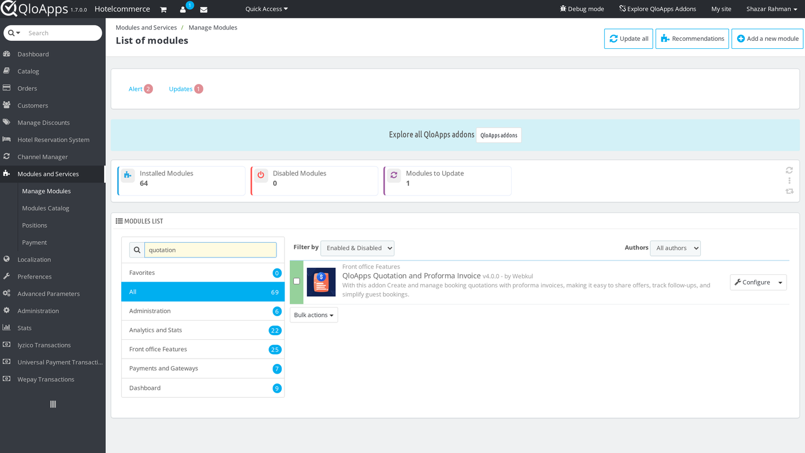
Task: Click the Orders credit card icon
Action: [x=7, y=88]
